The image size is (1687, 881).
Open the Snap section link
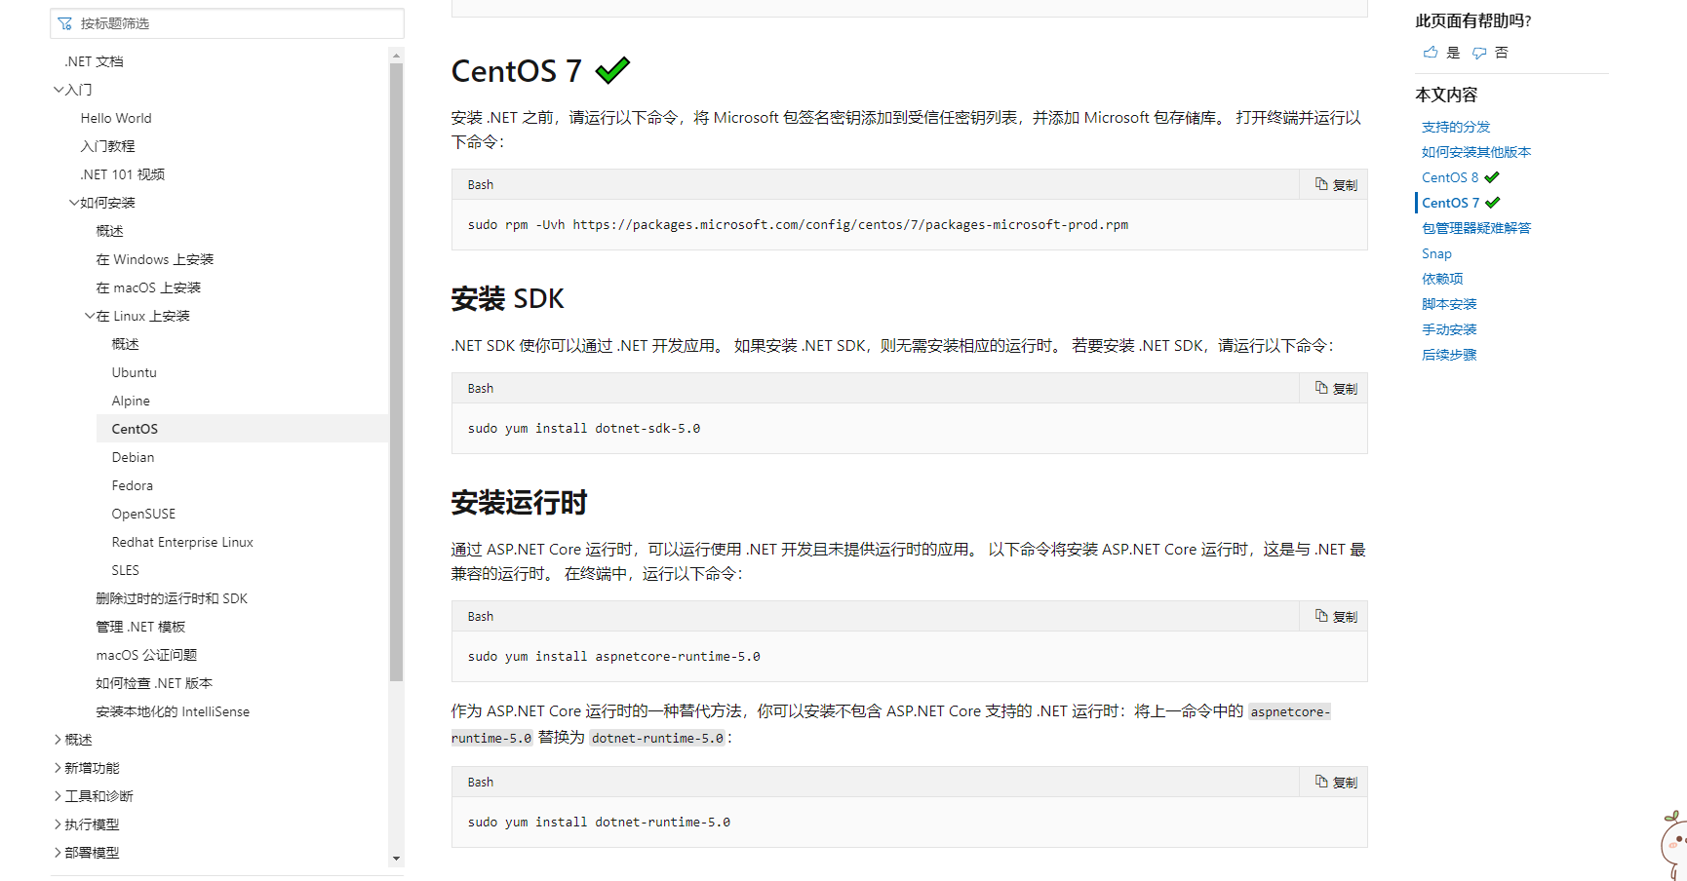[1436, 252]
